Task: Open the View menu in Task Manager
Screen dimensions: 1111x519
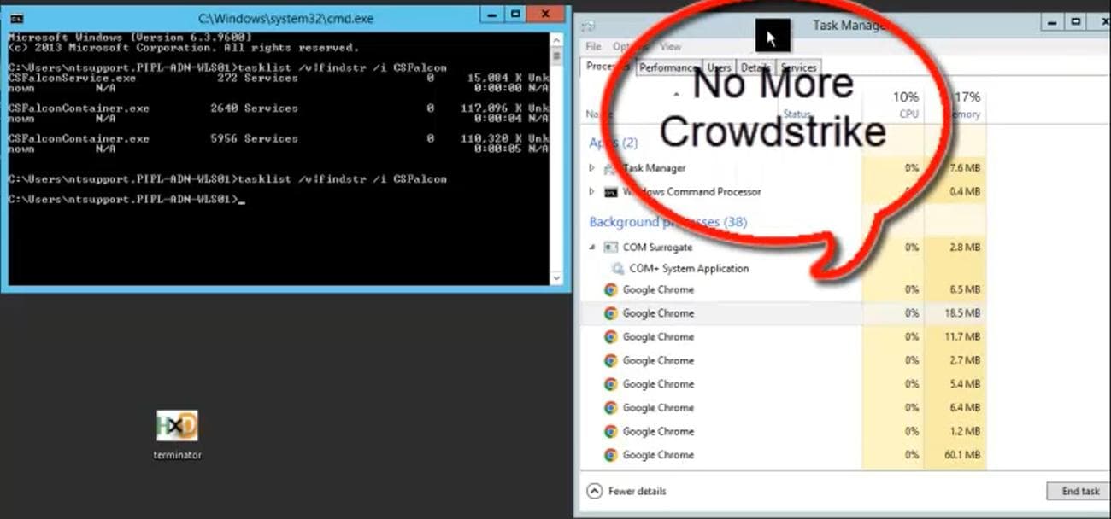Action: point(670,47)
